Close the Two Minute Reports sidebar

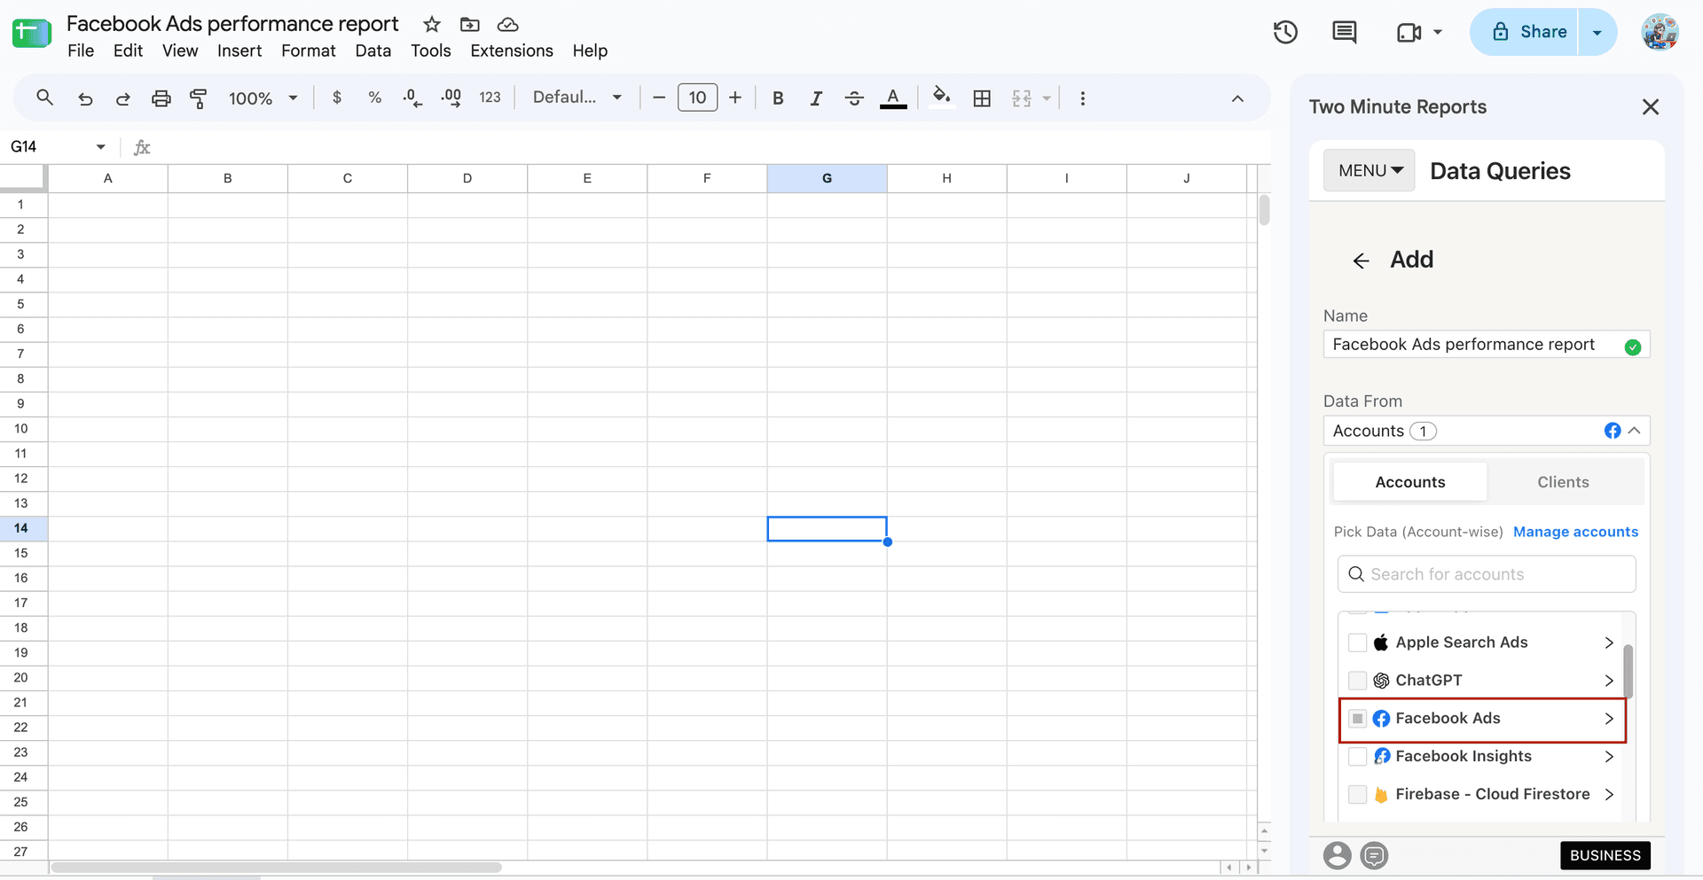coord(1650,107)
